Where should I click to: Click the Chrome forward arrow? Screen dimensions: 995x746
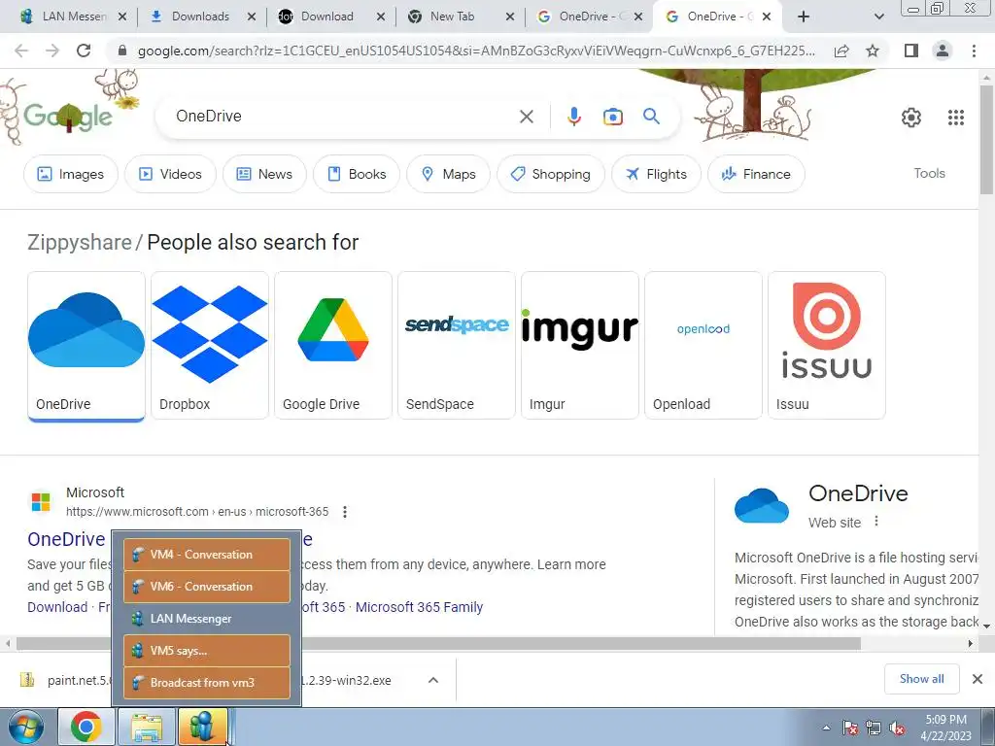tap(52, 51)
